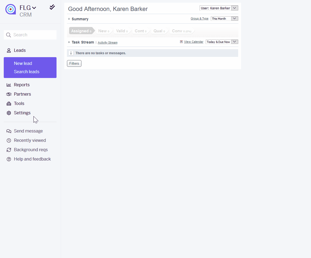Open the Tools menu

19,103
